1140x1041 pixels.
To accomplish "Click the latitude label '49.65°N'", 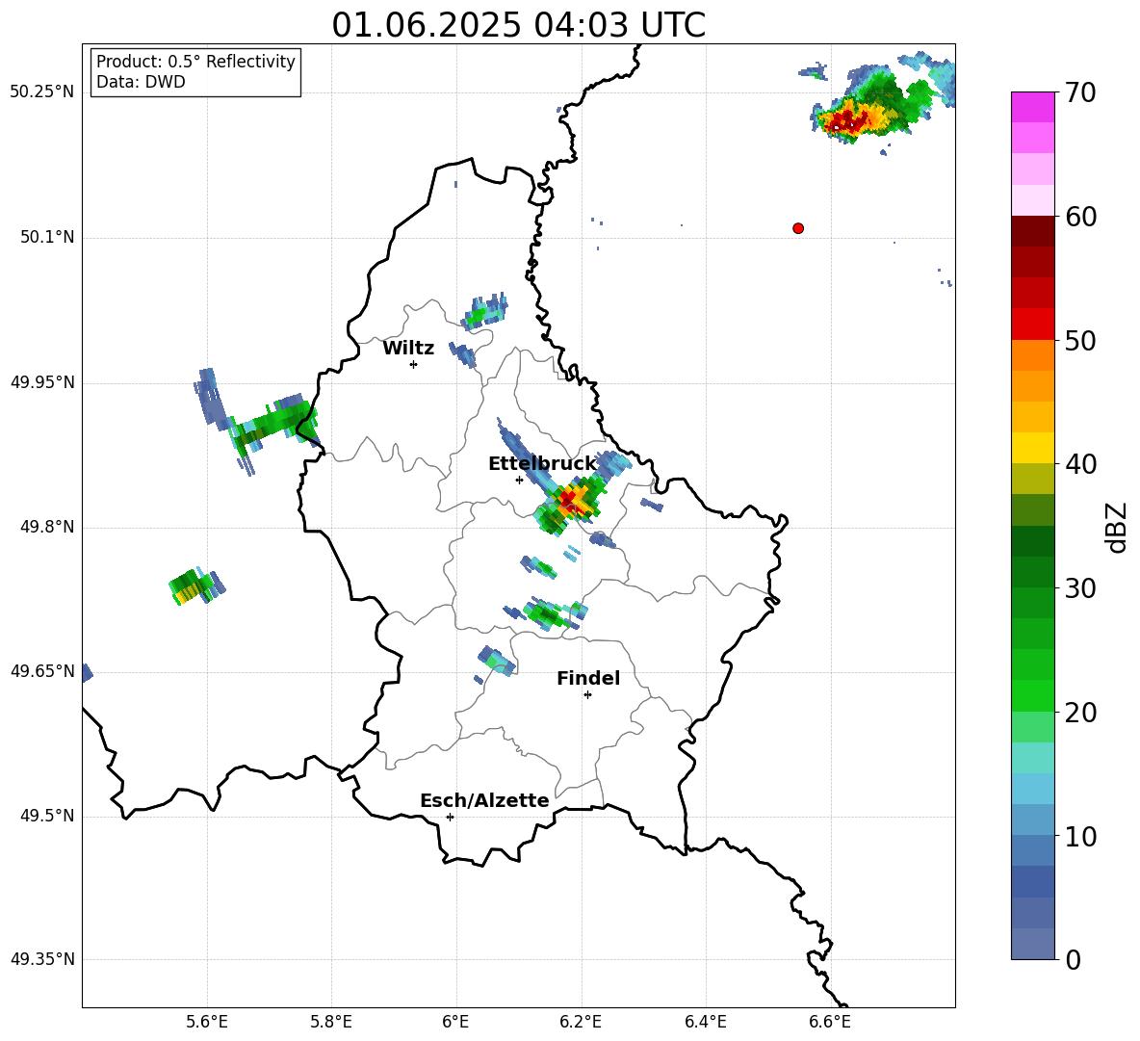I will 42,670.
